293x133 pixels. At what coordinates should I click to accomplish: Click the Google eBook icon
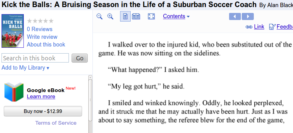pyautogui.click(x=14, y=92)
